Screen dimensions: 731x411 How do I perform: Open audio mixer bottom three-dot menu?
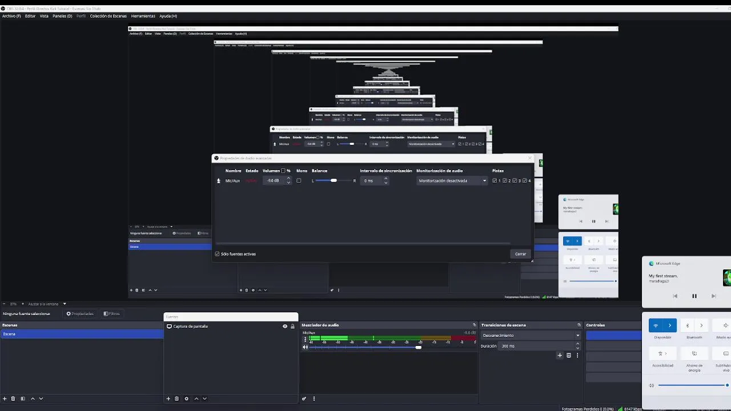click(314, 398)
